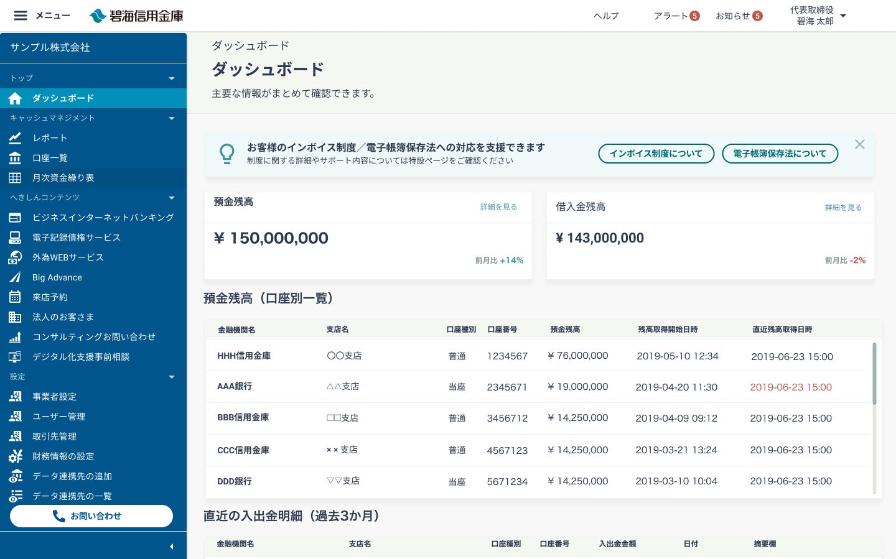
Task: Open the ヘルプ menu item
Action: coord(606,16)
